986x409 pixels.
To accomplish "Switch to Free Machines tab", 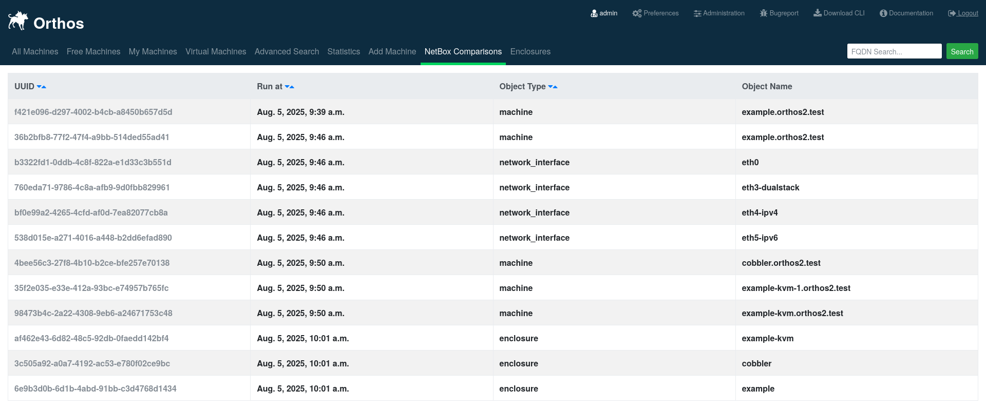I will 93,52.
